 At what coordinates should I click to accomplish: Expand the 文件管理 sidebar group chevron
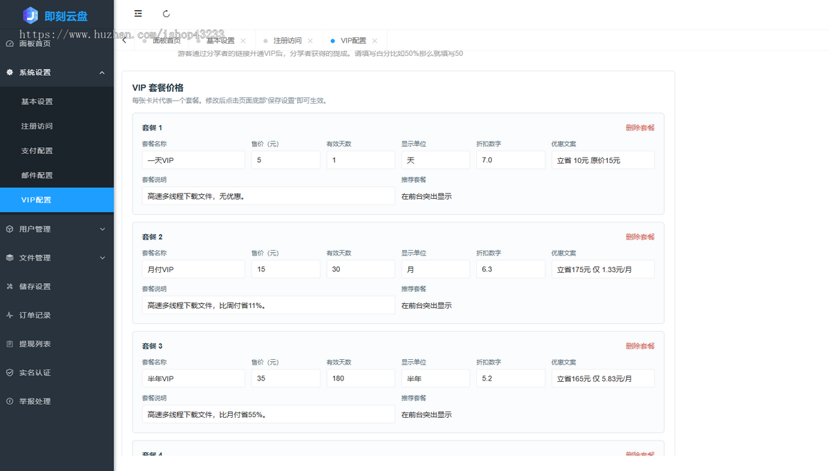[x=102, y=258]
